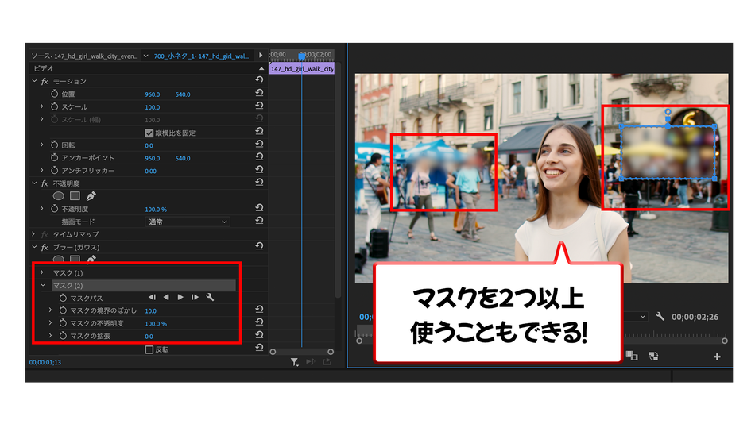
Task: Toggle animation stopwatch for アンカーポイント
Action: 54,157
